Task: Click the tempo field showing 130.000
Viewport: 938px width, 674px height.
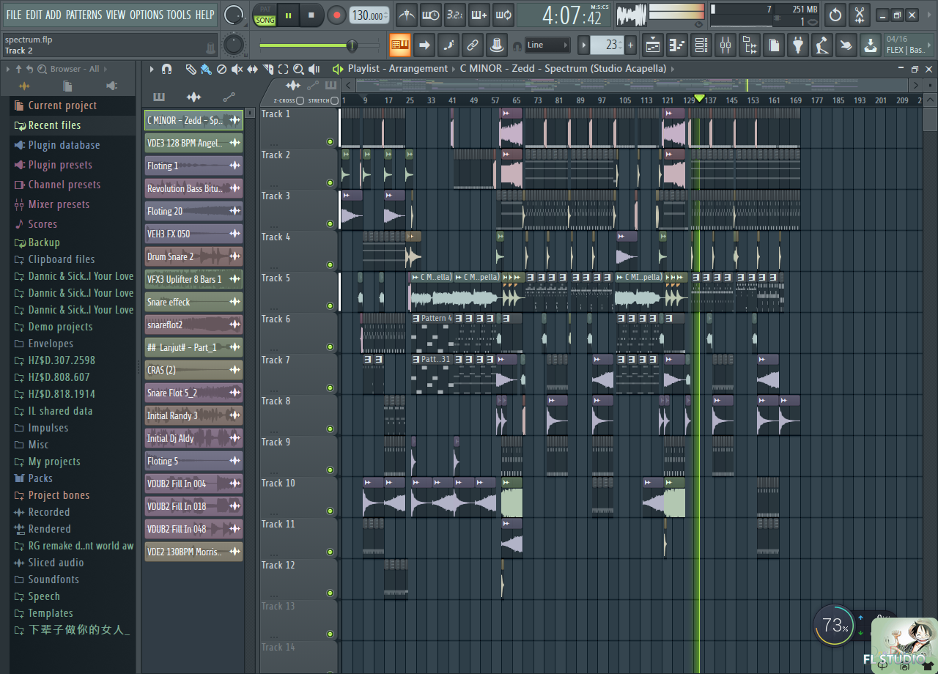Action: 370,15
